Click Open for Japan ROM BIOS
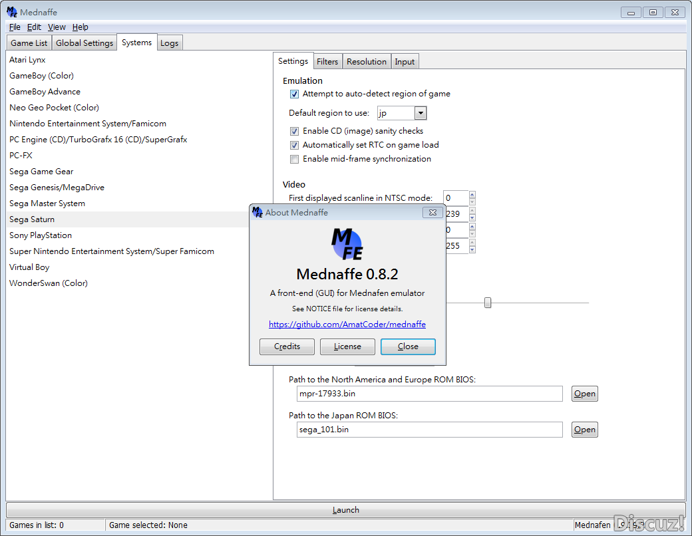The width and height of the screenshot is (692, 536). coord(584,430)
